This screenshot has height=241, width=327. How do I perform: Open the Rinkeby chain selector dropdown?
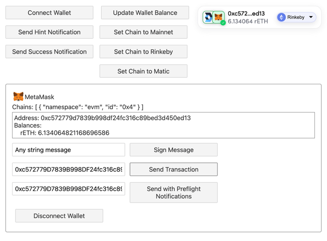click(296, 17)
